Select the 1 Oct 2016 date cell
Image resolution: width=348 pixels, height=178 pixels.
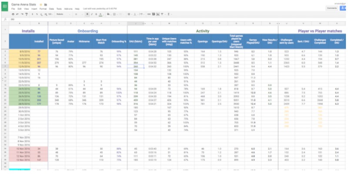20,115
